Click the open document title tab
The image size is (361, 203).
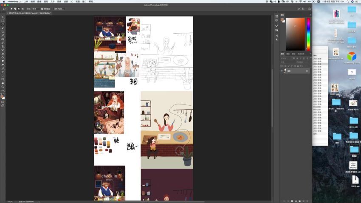tap(29, 13)
